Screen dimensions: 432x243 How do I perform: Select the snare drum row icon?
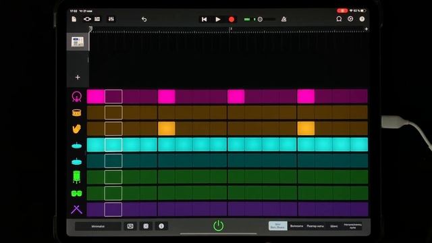76,113
